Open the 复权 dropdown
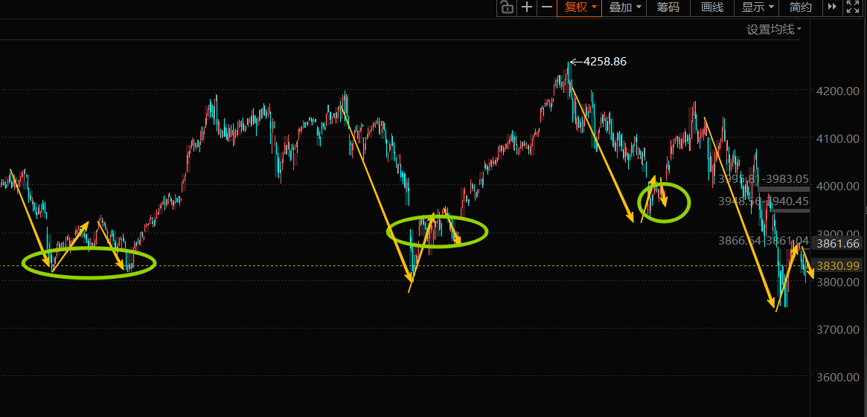Screen dimensions: 867x417 coord(580,7)
